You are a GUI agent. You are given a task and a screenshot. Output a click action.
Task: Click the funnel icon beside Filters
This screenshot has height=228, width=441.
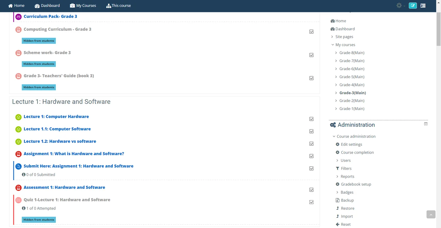click(338, 169)
